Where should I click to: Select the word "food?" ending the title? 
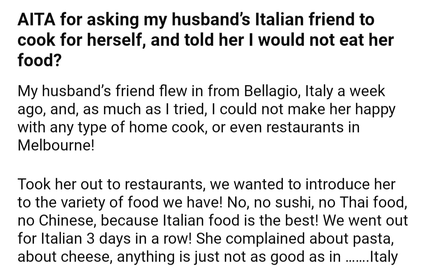pos(39,60)
